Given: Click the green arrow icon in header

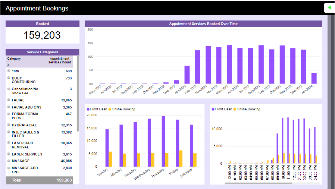Looking at the screenshot, I should pyautogui.click(x=329, y=7).
